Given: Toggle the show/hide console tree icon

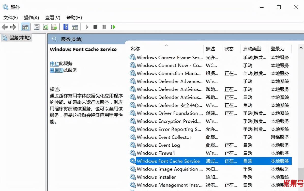Looking at the screenshot, I should [x=25, y=27].
